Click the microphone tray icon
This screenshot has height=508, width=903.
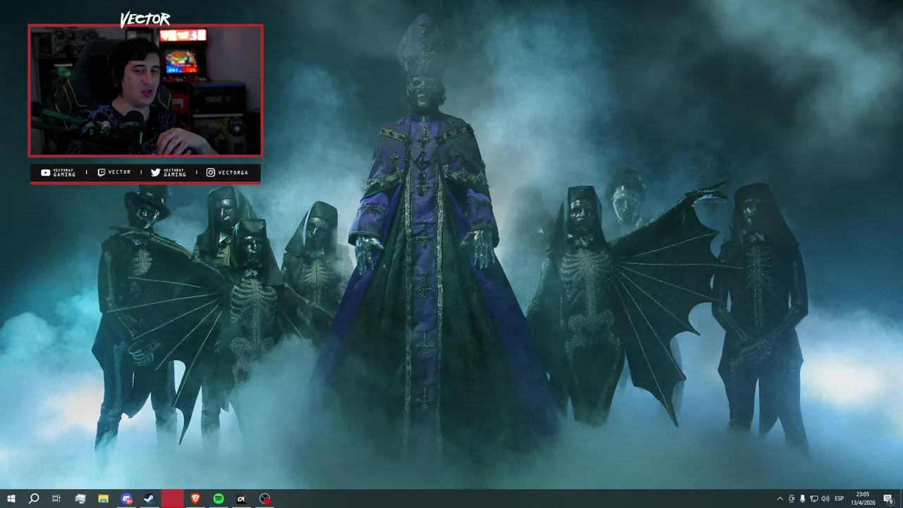[803, 499]
